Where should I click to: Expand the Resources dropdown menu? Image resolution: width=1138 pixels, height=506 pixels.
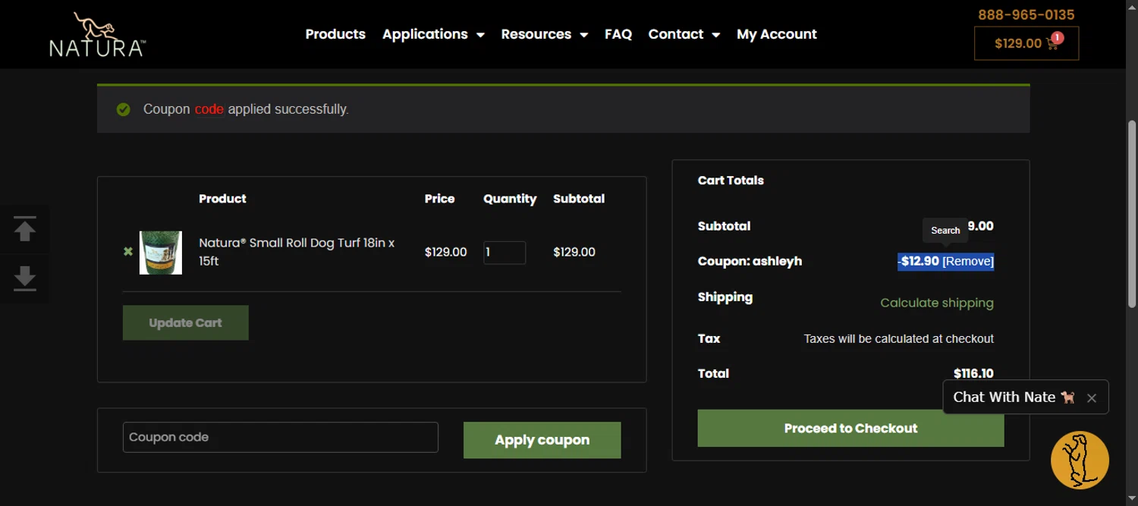click(544, 34)
